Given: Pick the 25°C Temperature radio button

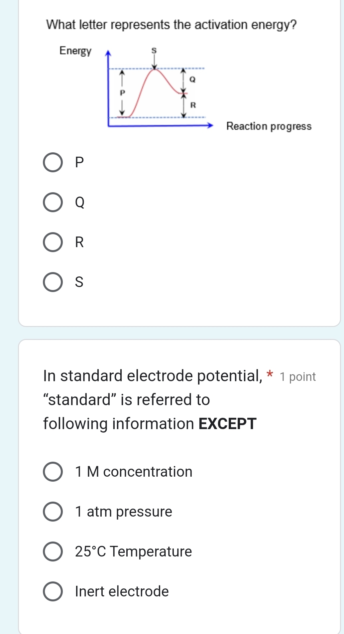Looking at the screenshot, I should click(x=53, y=552).
